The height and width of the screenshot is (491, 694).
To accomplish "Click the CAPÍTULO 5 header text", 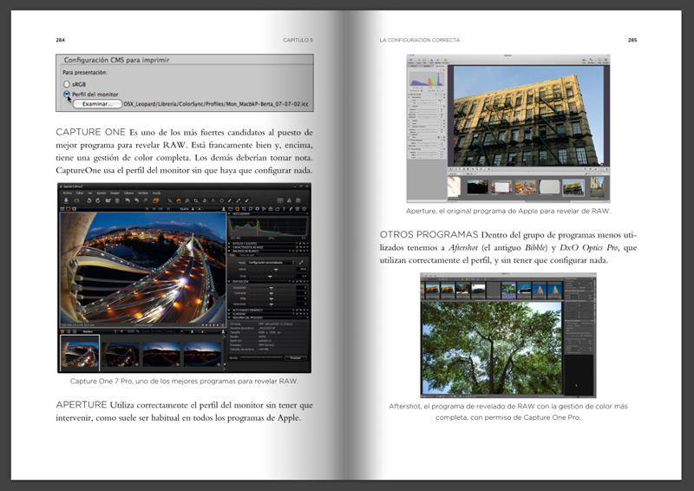I will (298, 40).
